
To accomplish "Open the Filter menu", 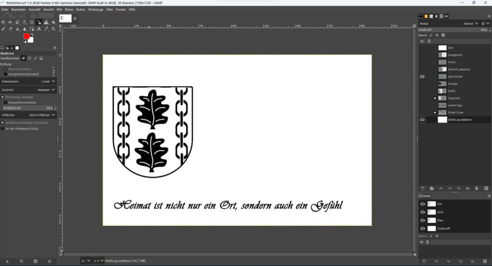I will pyautogui.click(x=110, y=9).
